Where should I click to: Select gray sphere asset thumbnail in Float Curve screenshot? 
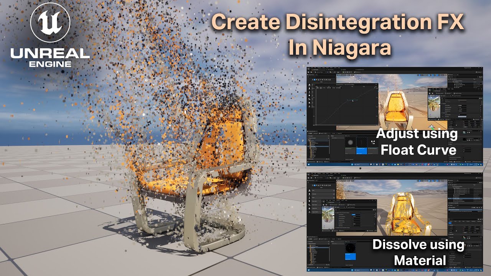(350, 142)
